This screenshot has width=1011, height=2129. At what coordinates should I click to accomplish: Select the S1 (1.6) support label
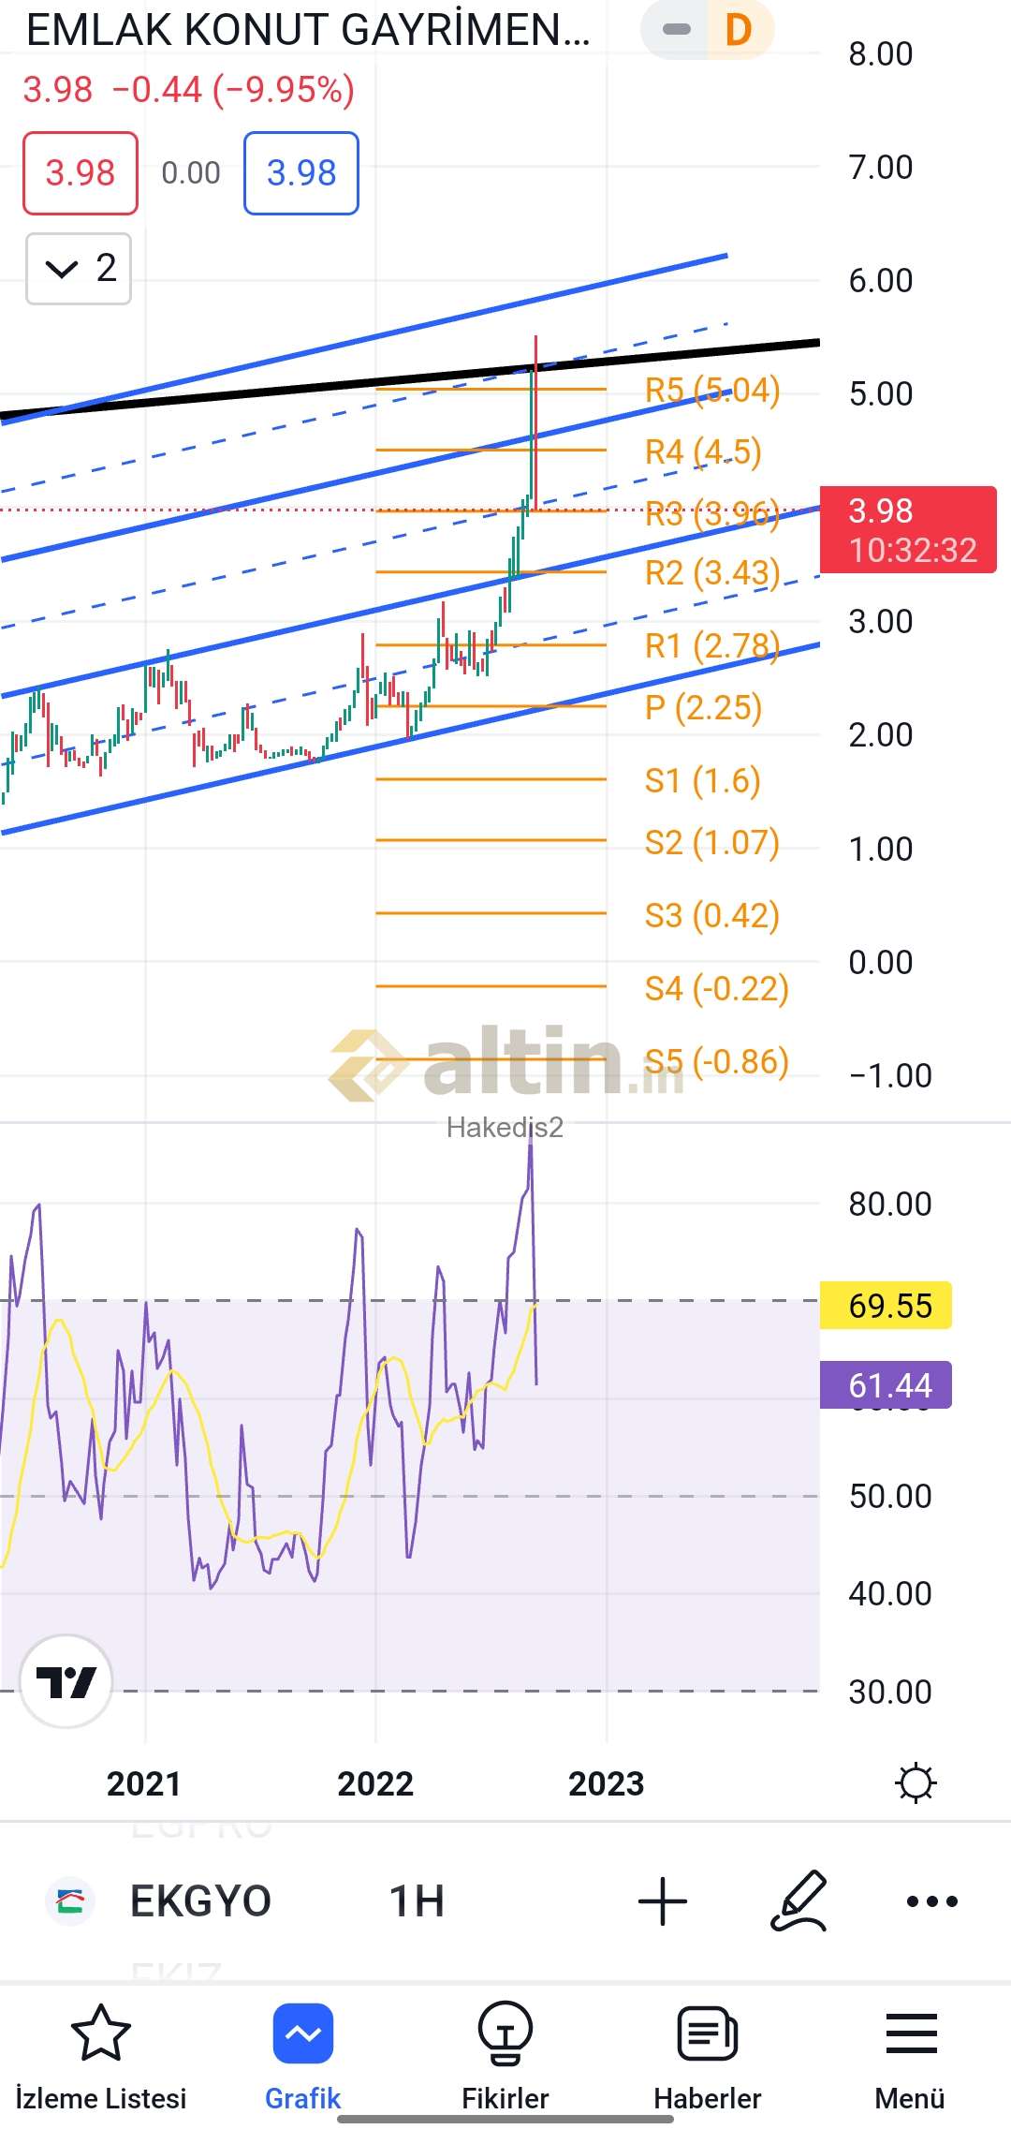702,780
